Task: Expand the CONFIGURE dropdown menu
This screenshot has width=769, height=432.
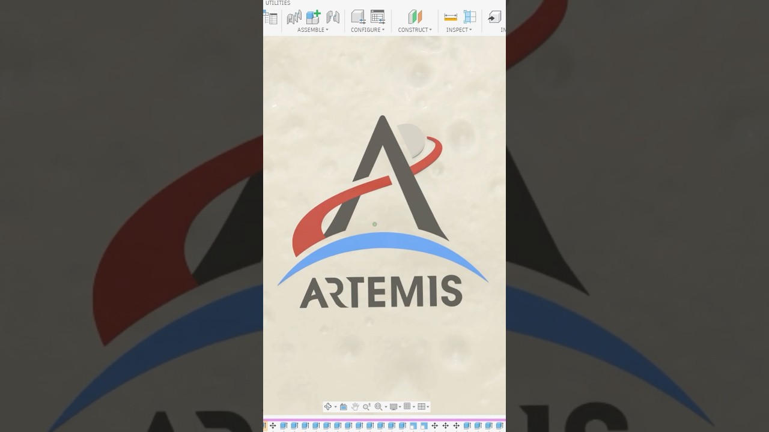Action: tap(368, 30)
